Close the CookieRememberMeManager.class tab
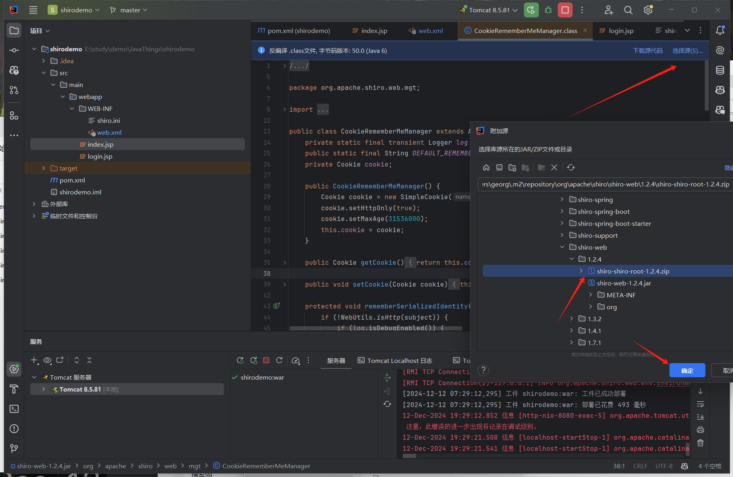 point(585,30)
